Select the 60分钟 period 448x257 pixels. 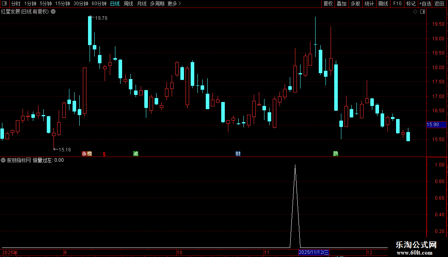[99, 4]
